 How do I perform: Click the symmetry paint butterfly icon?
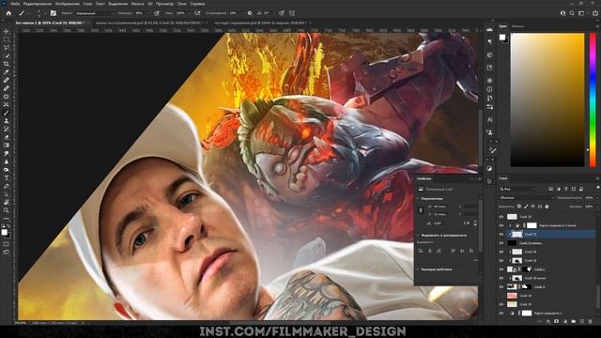[x=292, y=13]
